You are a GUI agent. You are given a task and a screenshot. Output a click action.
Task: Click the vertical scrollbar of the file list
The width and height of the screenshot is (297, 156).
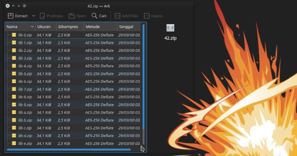pyautogui.click(x=143, y=77)
